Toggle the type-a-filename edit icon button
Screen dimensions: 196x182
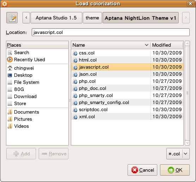[12, 18]
